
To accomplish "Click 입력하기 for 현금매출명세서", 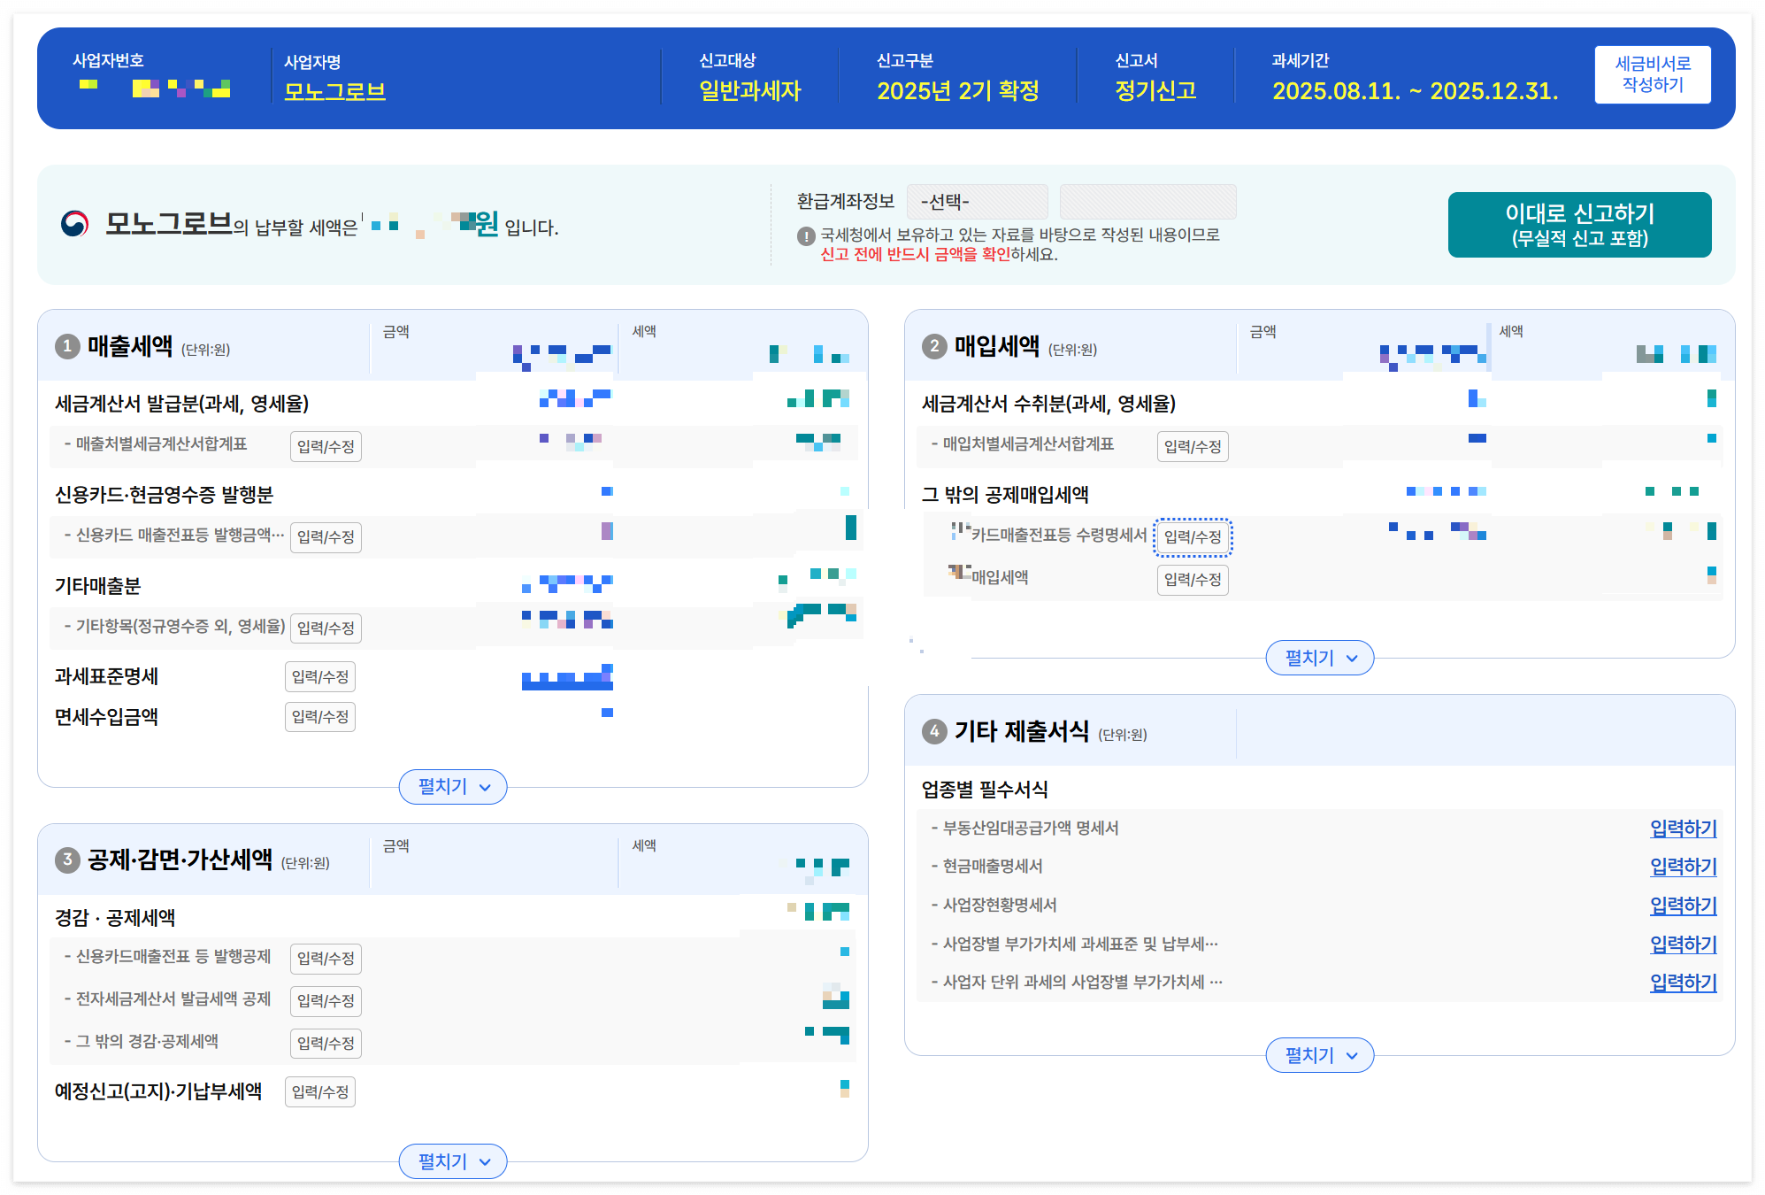I will 1682,867.
